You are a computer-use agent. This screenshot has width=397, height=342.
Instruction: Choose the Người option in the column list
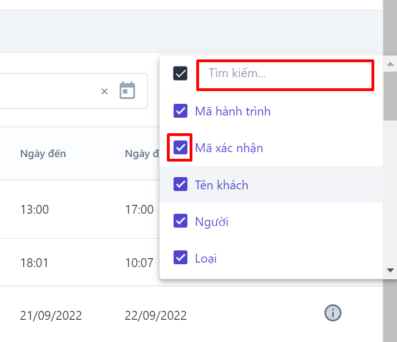point(212,222)
